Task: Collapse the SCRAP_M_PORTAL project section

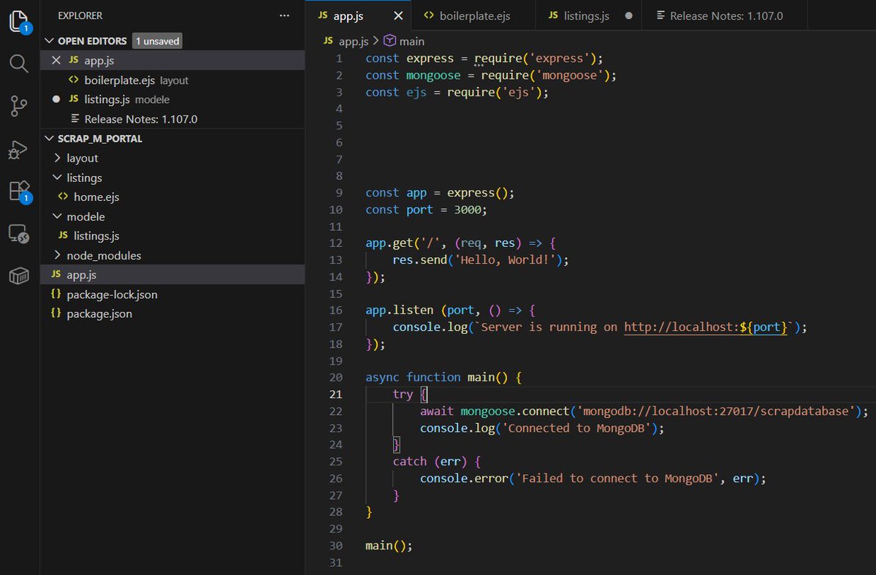Action: tap(49, 138)
